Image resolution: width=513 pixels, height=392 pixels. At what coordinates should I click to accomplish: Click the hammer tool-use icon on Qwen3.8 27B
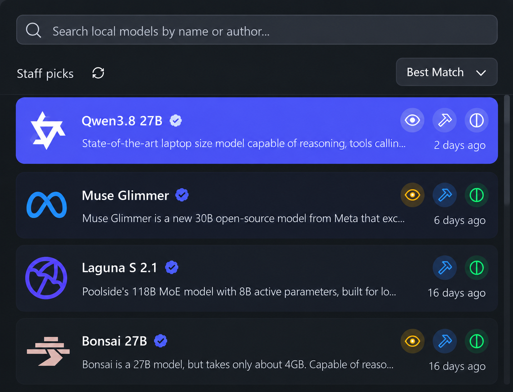click(444, 120)
